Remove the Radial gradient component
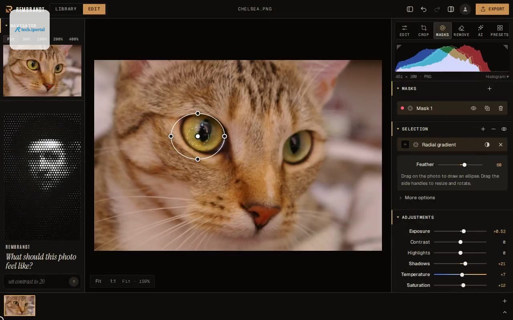 tap(501, 145)
